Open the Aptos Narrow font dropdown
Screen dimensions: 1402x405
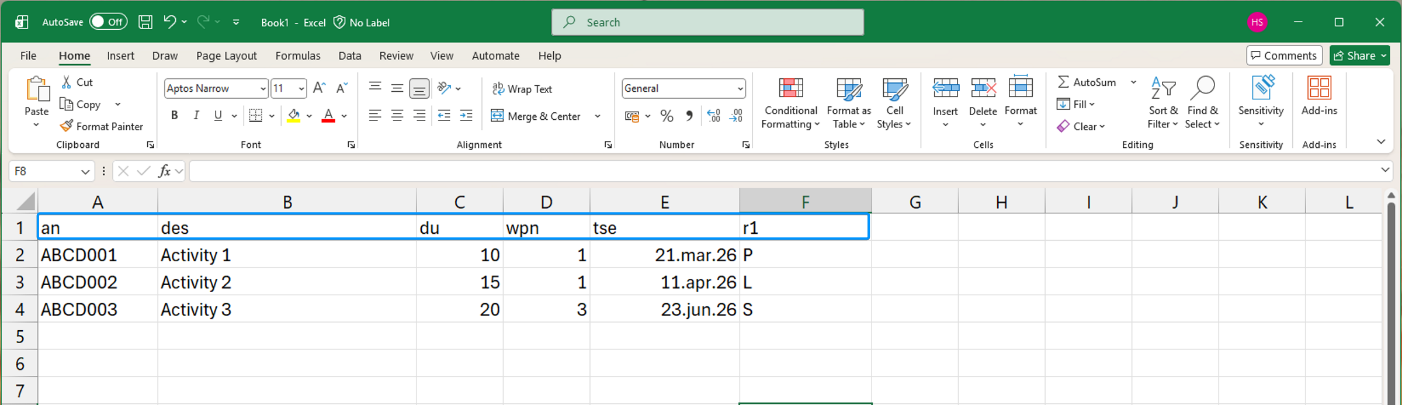click(x=263, y=89)
